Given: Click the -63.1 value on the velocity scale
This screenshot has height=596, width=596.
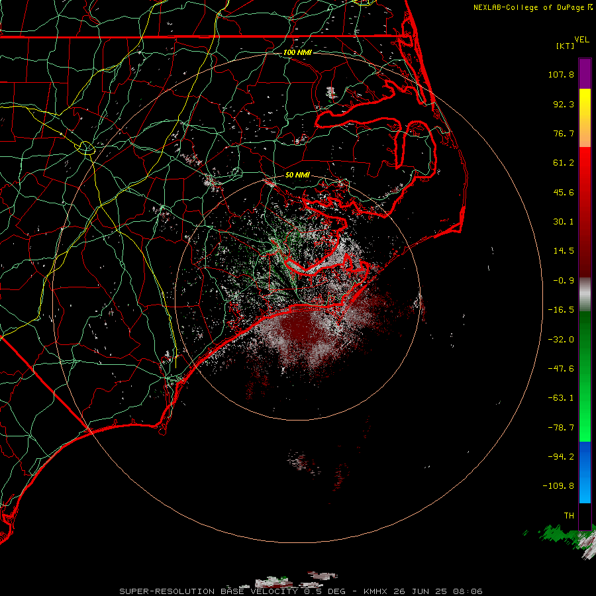Looking at the screenshot, I should pyautogui.click(x=561, y=398).
